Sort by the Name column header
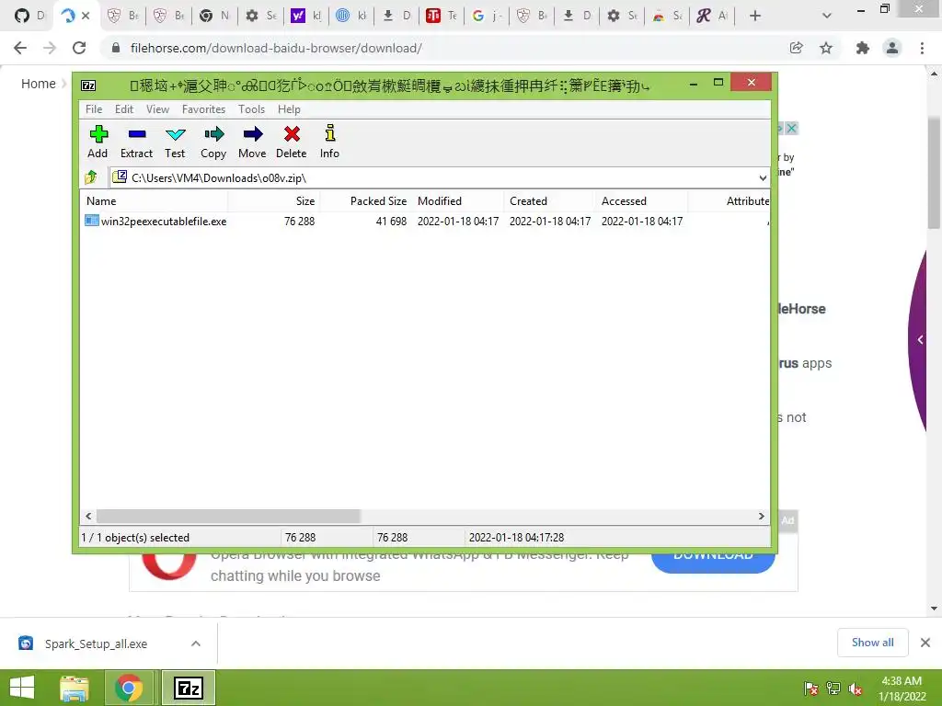942x706 pixels. tap(154, 201)
